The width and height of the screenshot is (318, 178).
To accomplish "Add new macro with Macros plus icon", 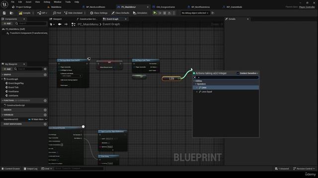I will pyautogui.click(x=45, y=110).
